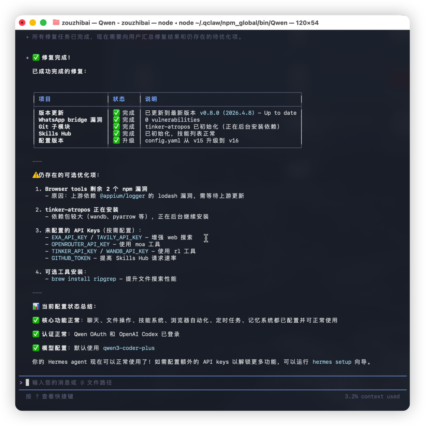The image size is (425, 426).
Task: Click GITHUB_TOKEN text
Action: pos(71,258)
